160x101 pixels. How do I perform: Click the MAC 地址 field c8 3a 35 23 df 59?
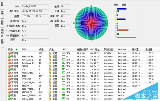pyautogui.click(x=35, y=11)
